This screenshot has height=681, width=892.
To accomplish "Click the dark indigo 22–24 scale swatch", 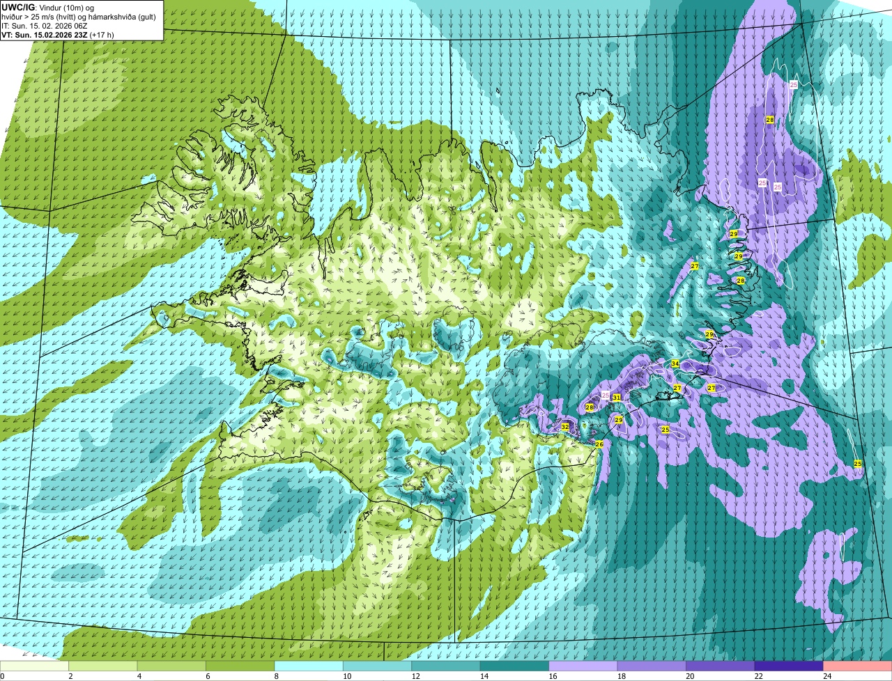I will pyautogui.click(x=789, y=666).
